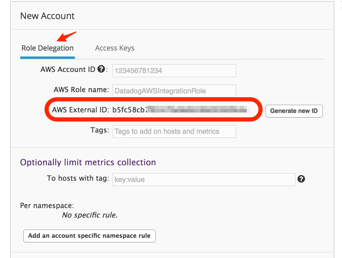
Task: Switch to the Access Keys tab
Action: coord(114,48)
